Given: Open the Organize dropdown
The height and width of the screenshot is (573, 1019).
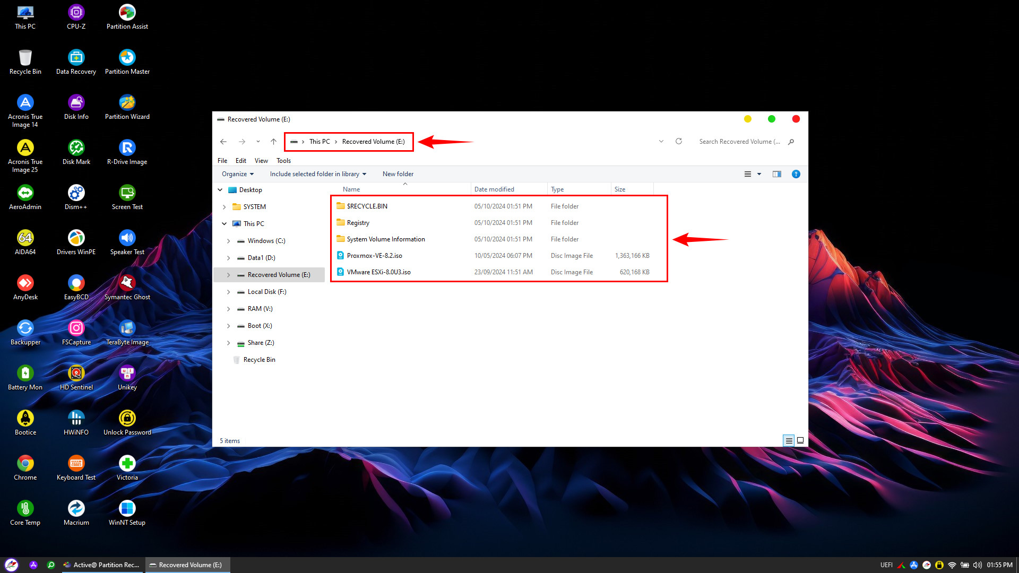Looking at the screenshot, I should click(x=237, y=174).
